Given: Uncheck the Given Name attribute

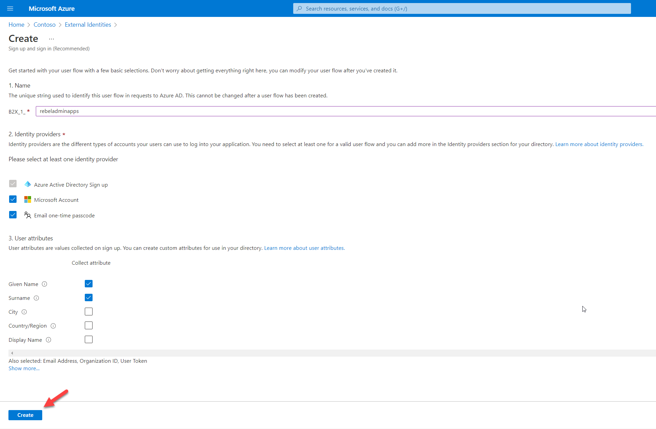Looking at the screenshot, I should click(x=89, y=284).
